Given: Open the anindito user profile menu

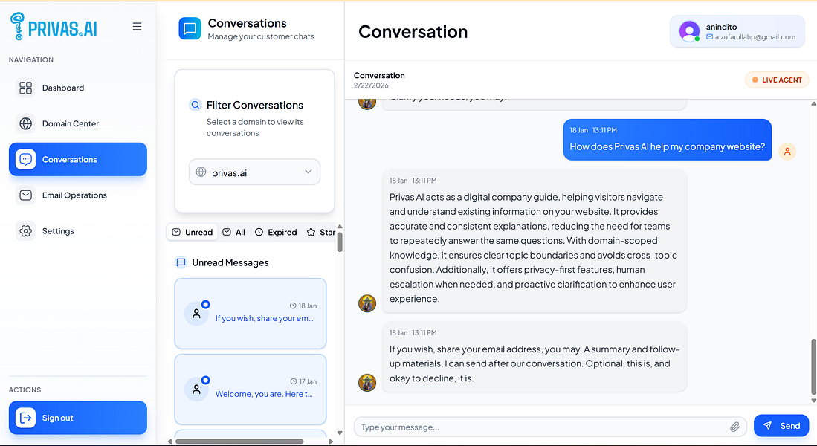Looking at the screenshot, I should [737, 31].
